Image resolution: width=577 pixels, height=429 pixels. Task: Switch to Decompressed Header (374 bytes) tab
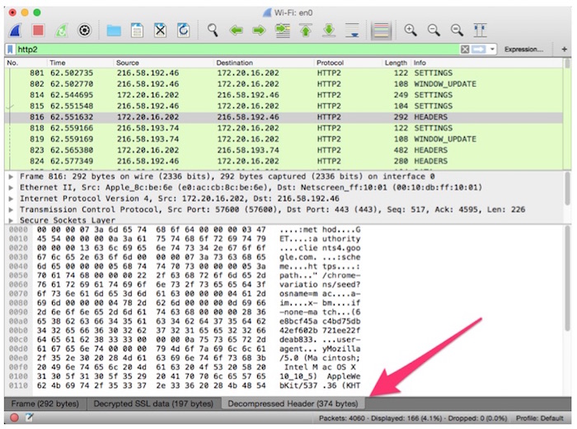click(293, 403)
